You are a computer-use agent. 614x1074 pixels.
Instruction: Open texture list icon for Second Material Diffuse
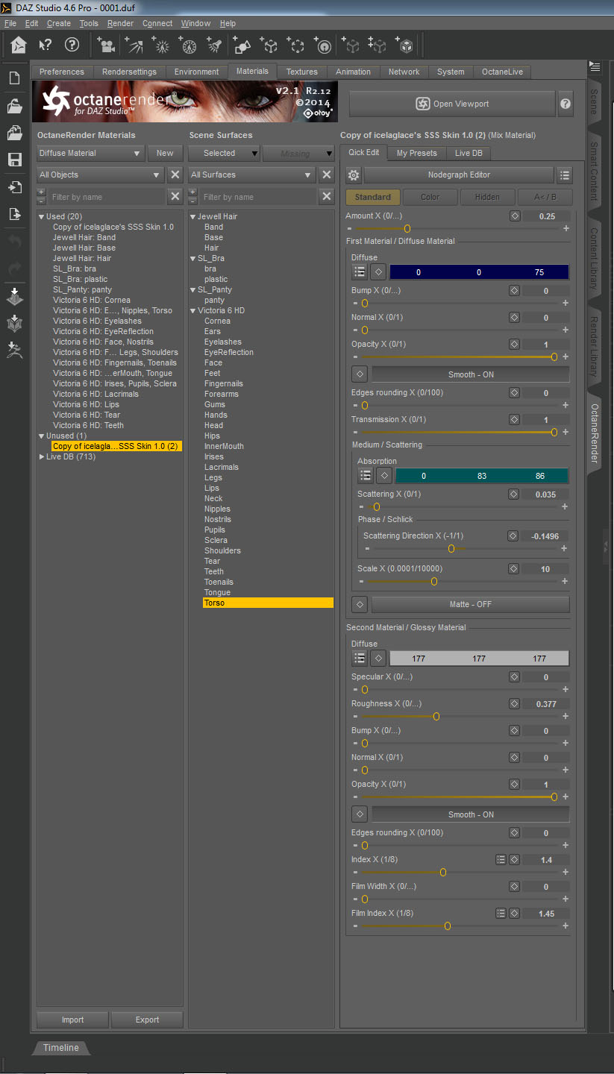(x=360, y=658)
